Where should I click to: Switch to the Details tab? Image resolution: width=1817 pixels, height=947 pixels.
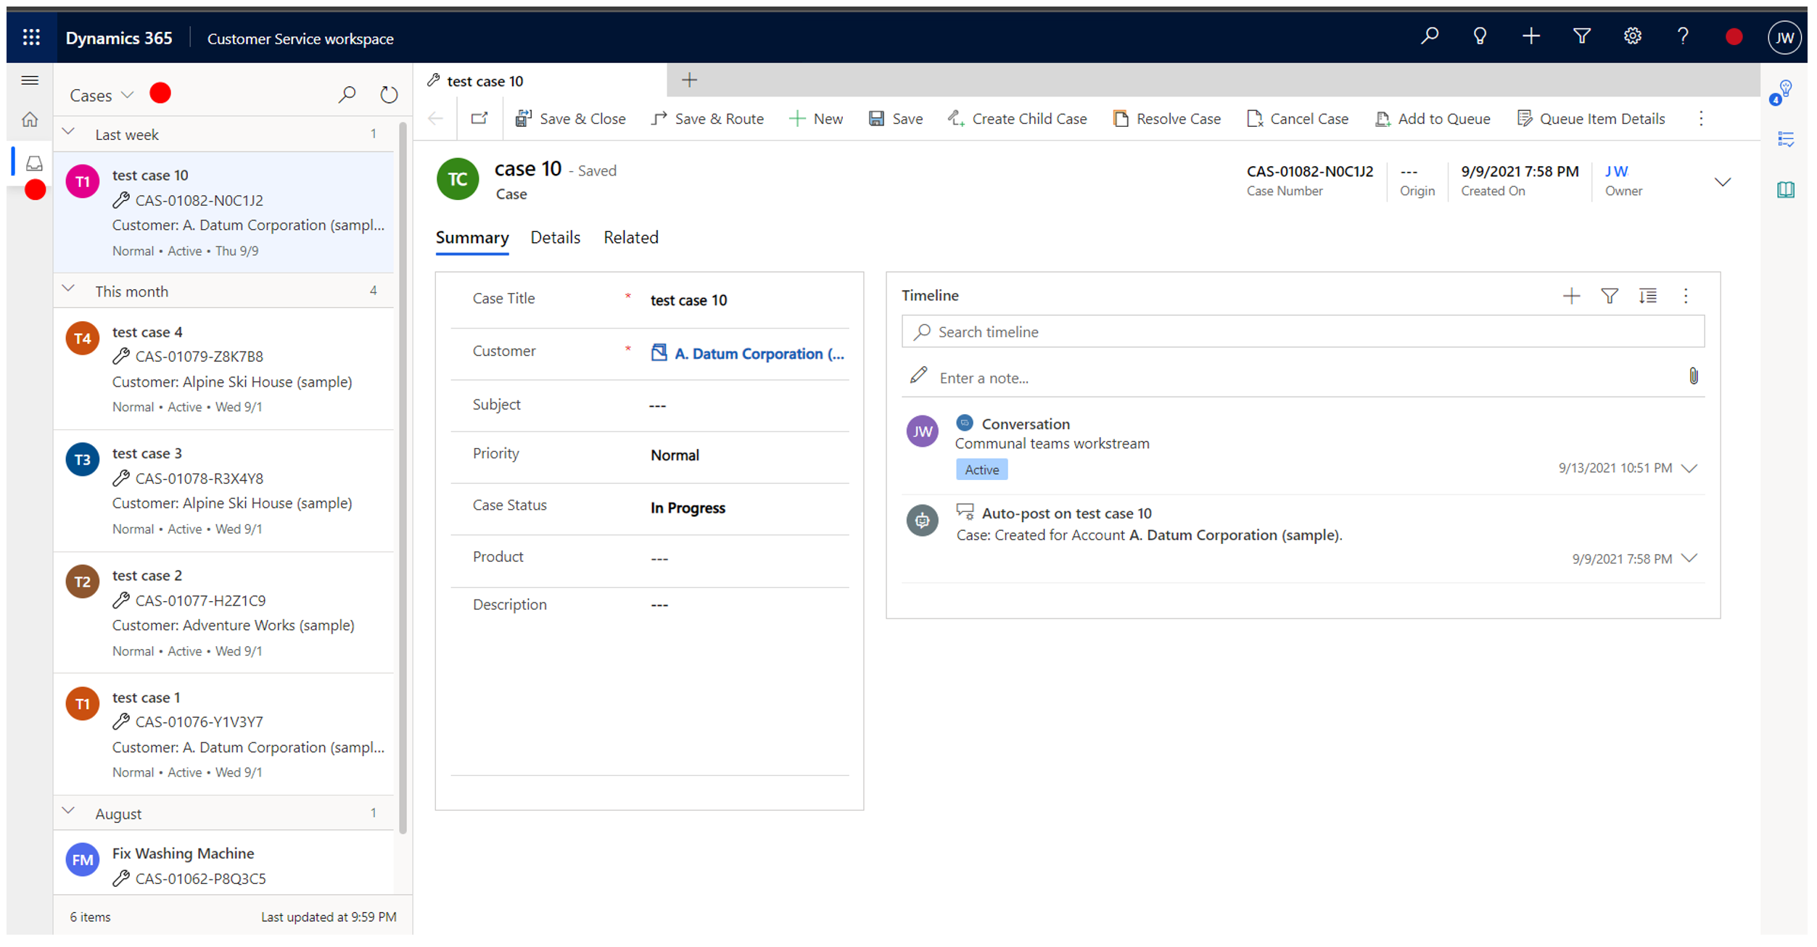pos(555,238)
